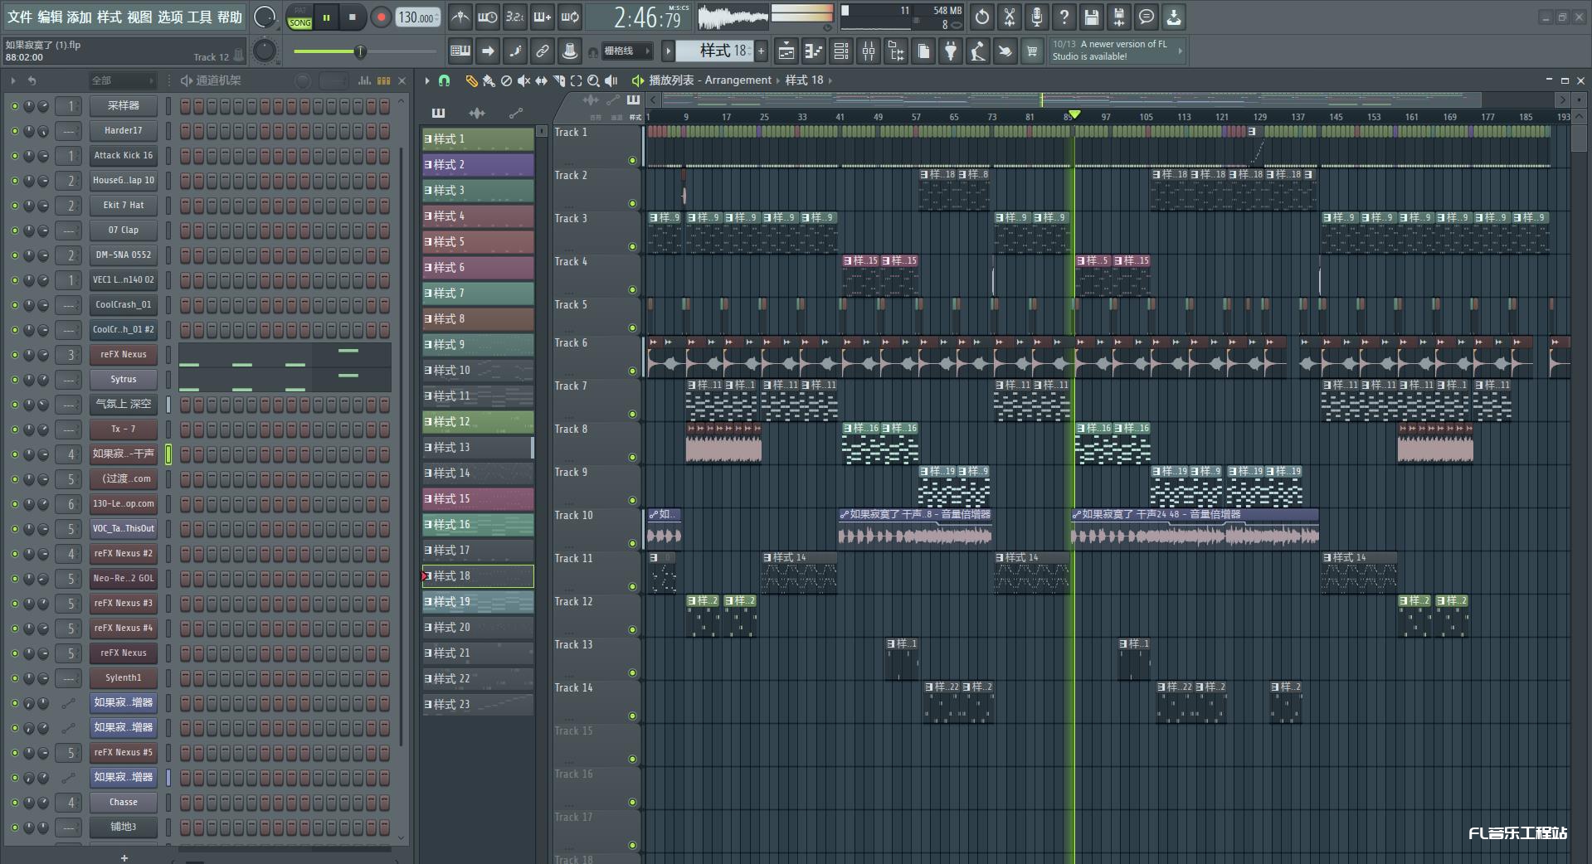Viewport: 1592px width, 864px height.
Task: Mute Track 10 in the playlist
Action: coord(632,543)
